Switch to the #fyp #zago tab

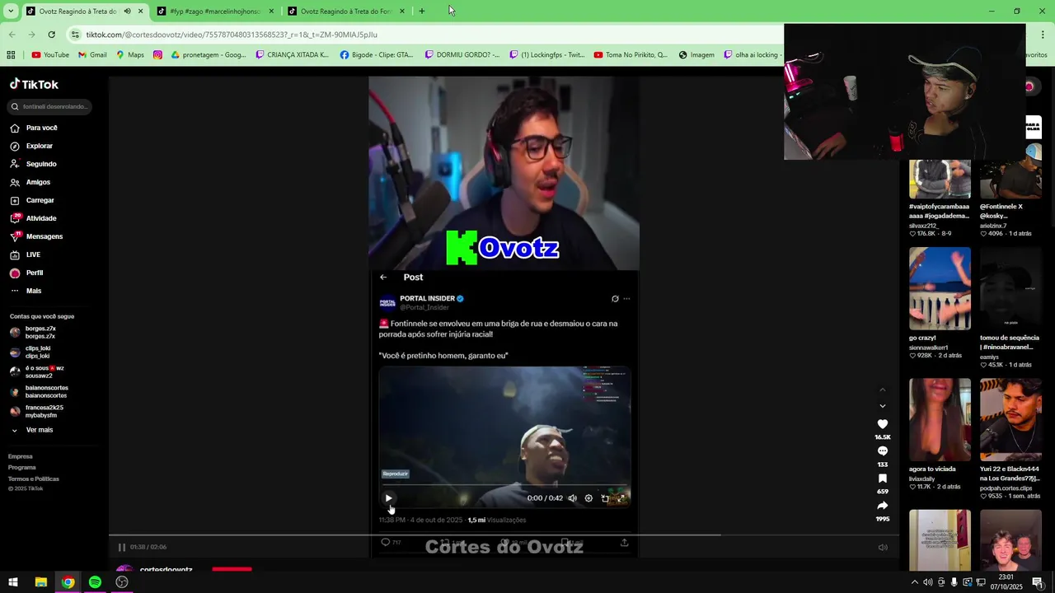coord(214,12)
